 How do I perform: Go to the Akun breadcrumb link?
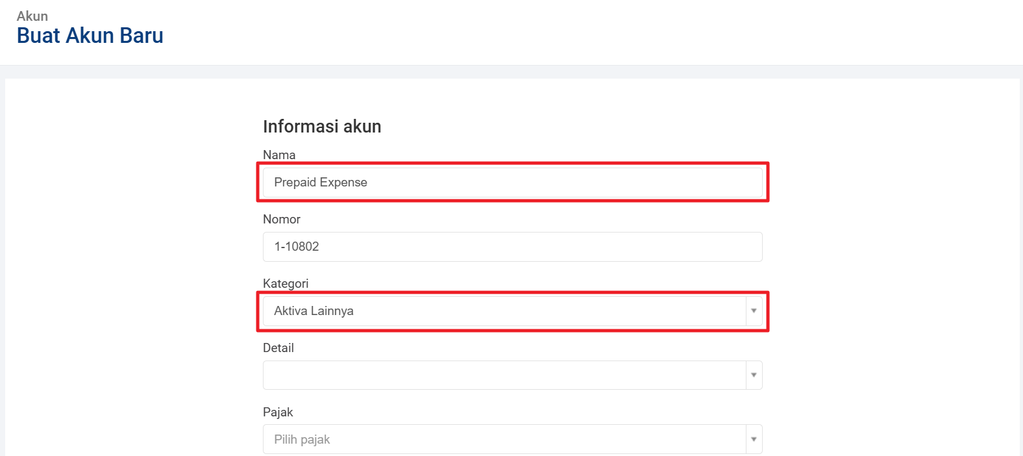32,16
